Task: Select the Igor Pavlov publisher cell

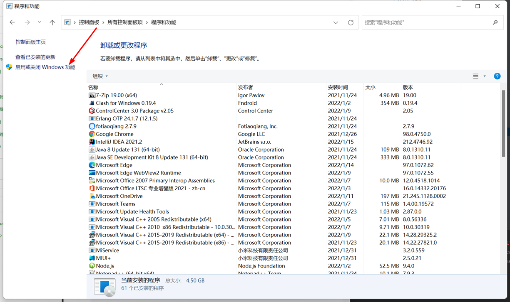Action: pyautogui.click(x=251, y=95)
